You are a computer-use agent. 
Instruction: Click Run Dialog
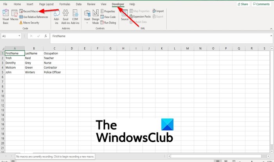108,23
